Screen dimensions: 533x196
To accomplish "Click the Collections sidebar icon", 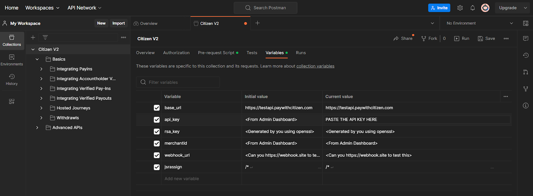I will (12, 41).
